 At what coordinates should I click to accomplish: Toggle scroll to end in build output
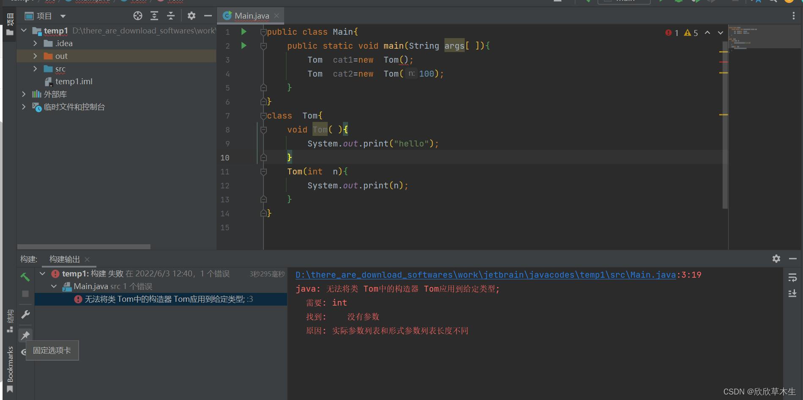click(x=792, y=293)
